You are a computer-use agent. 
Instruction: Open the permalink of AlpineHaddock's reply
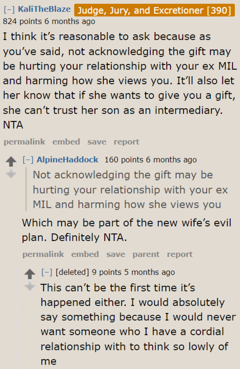[x=43, y=254]
